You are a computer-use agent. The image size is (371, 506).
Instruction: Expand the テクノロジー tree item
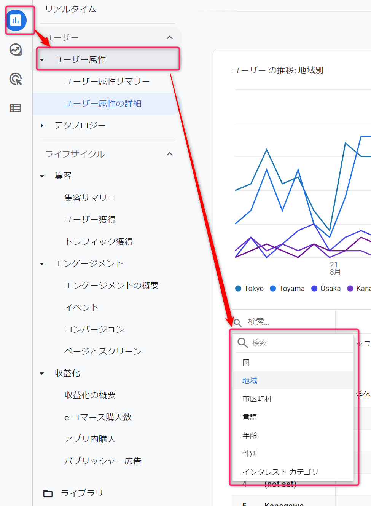click(42, 125)
